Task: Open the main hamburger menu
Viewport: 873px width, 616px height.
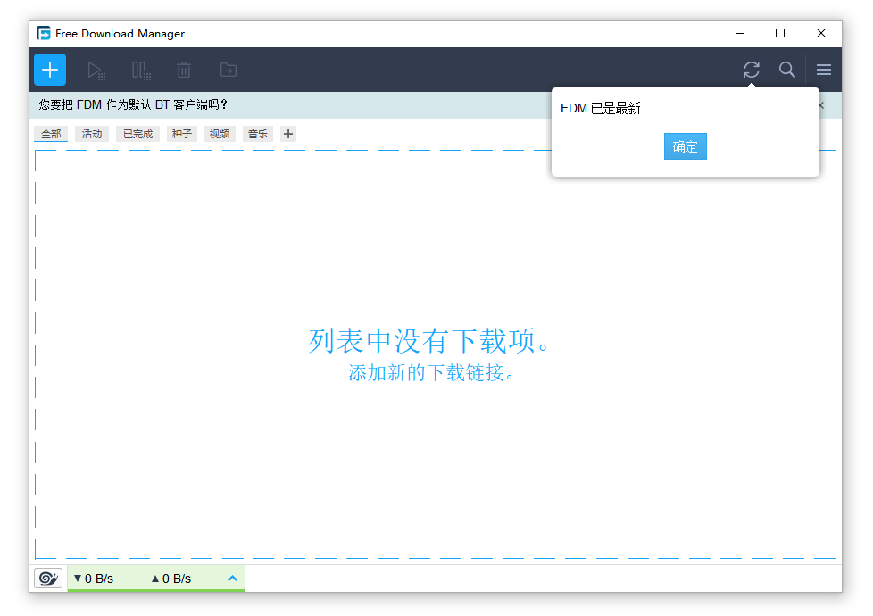Action: tap(823, 69)
